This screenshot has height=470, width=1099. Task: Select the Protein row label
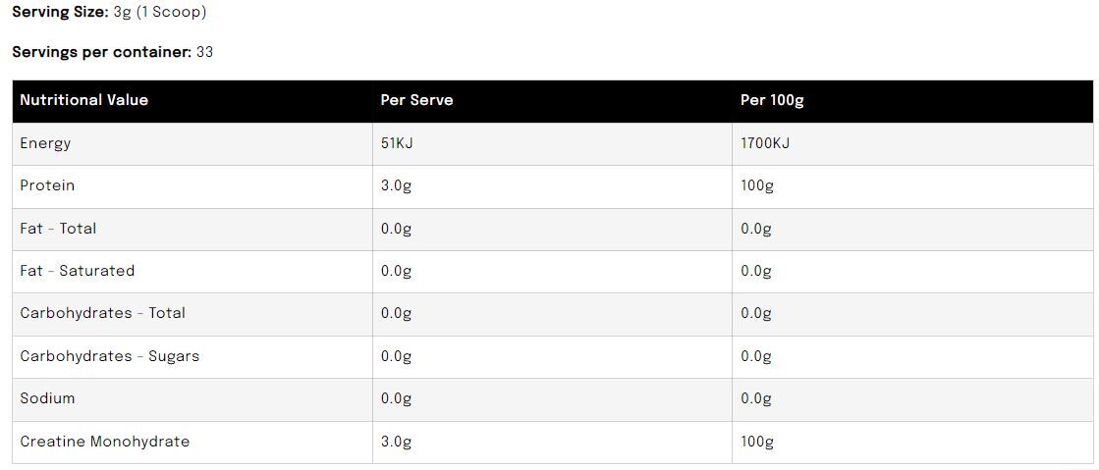[47, 185]
